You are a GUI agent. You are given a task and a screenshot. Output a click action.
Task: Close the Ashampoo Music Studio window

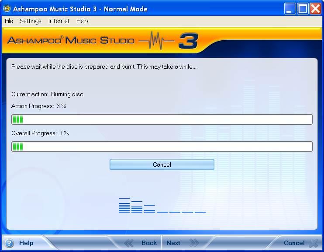coord(315,9)
